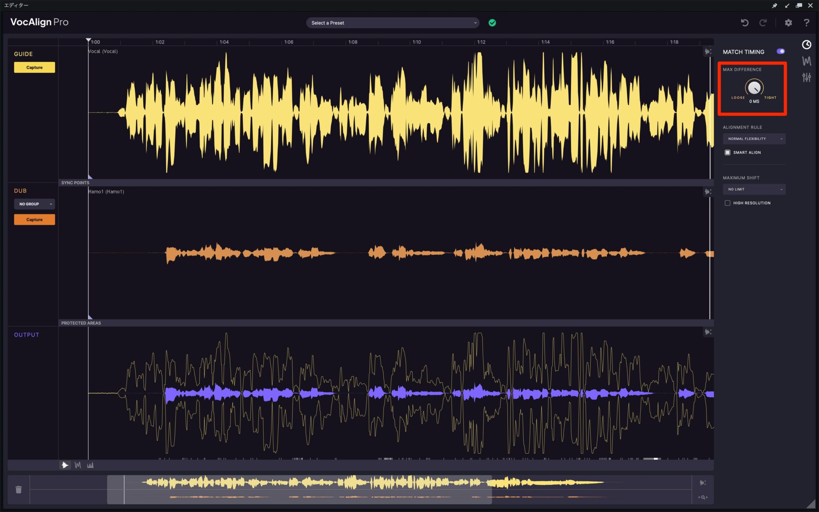Enable the Smart Align checkbox

[x=728, y=152]
